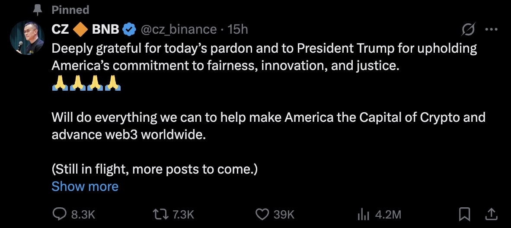The image size is (511, 228).
Task: Click the 8.3K replies count
Action: [x=83, y=214]
